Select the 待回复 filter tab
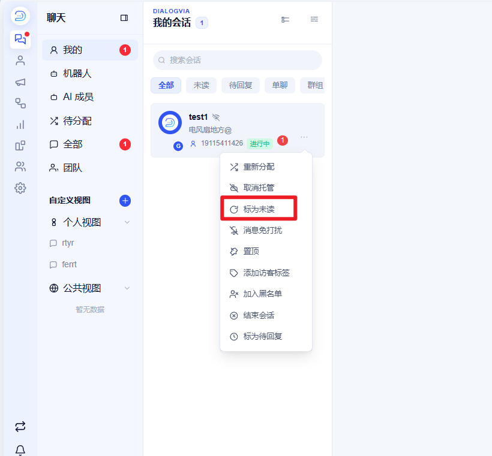 click(x=241, y=85)
